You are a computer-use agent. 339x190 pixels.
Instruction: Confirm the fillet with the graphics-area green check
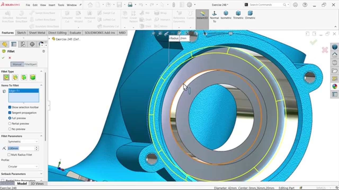(x=313, y=42)
